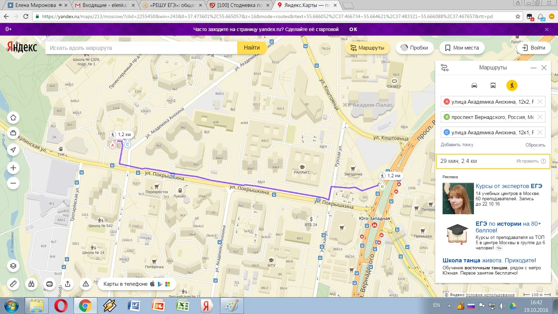Switch to the [100] Стодневка tab
The height and width of the screenshot is (314, 558).
tap(240, 5)
